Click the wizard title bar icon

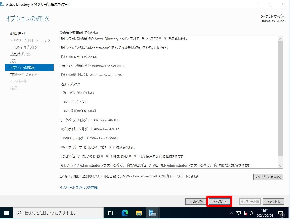click(x=2, y=5)
